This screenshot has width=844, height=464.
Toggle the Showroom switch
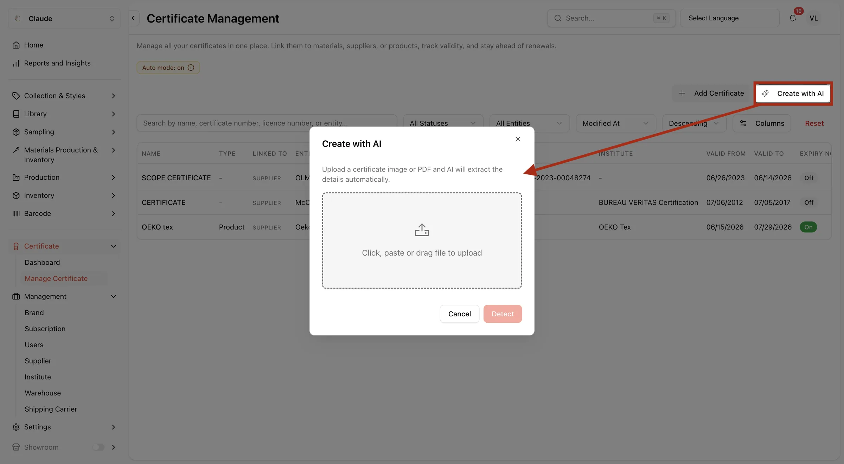click(98, 447)
